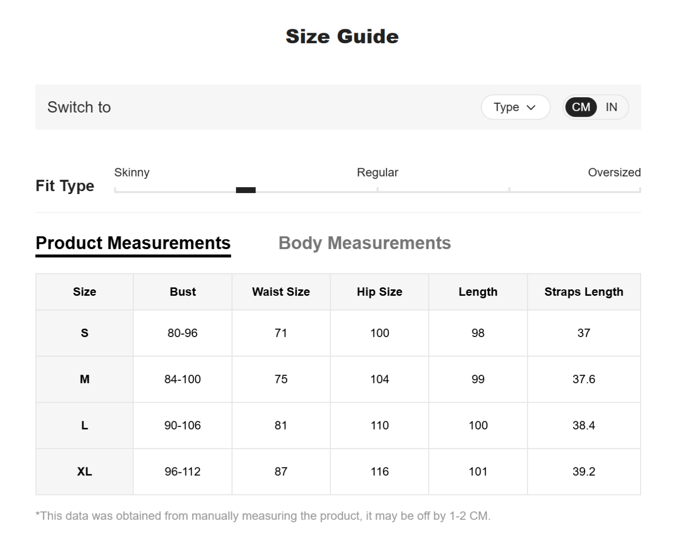Click the Waist Size column header
This screenshot has height=536, width=673.
[x=281, y=292]
